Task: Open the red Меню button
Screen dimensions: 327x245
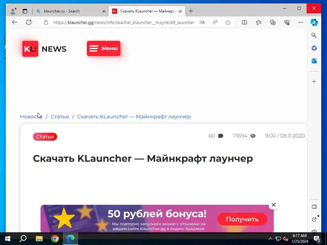Action: click(x=104, y=48)
